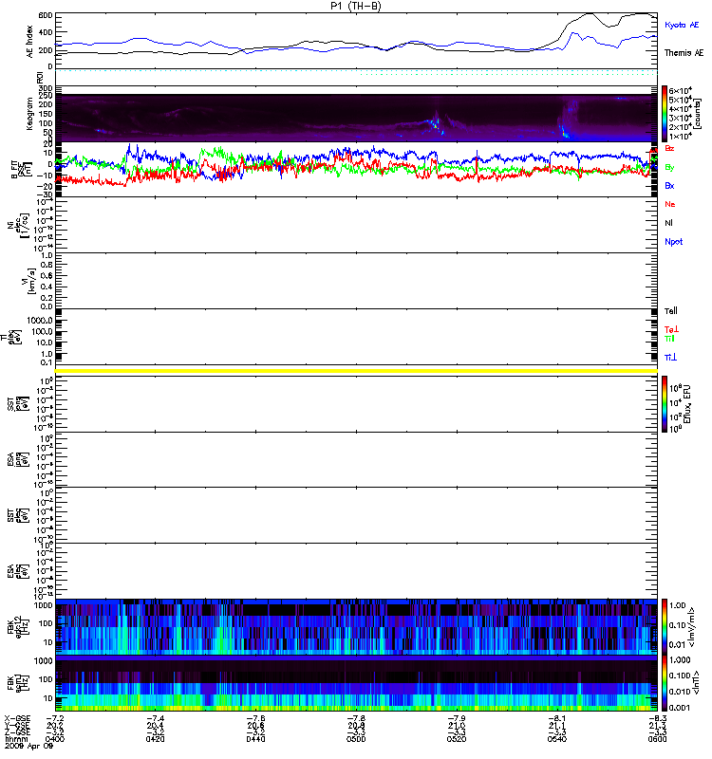
Task: Click inside the B FIT magnetic field panel
Action: coord(357,170)
